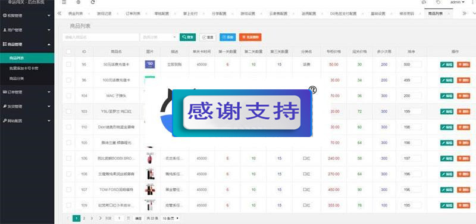Edit product row with ID 103
The width and height of the screenshot is (476, 224).
coord(447,111)
